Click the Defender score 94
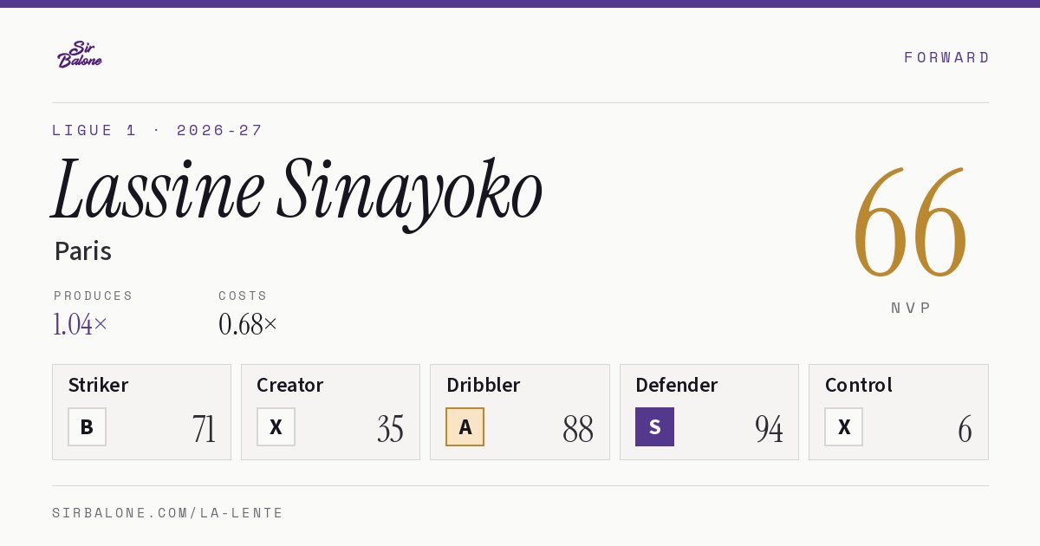Viewport: 1040px width, 546px height. click(x=769, y=429)
